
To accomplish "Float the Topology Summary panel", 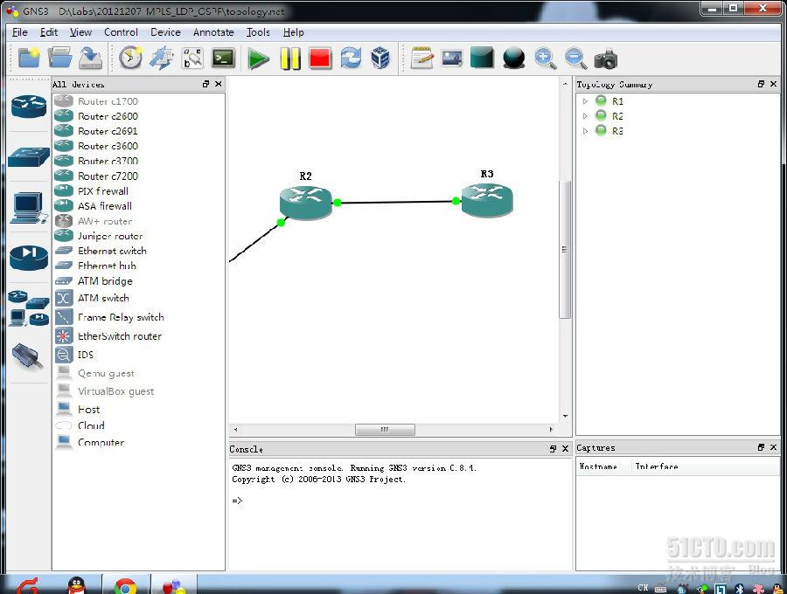I will 761,84.
